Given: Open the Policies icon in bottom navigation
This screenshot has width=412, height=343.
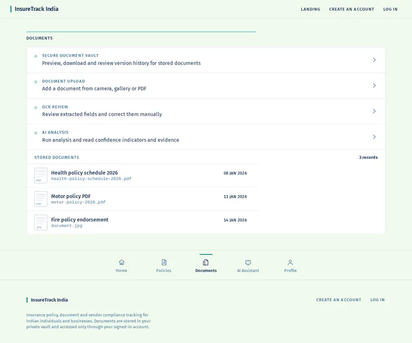Looking at the screenshot, I should point(164,263).
